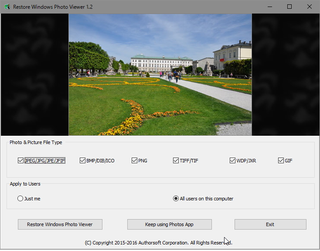Viewport: 320px width, 251px height.
Task: Click the app icon in title bar
Action: pos(7,7)
